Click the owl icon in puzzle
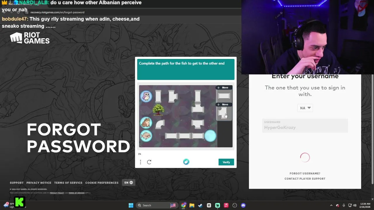 click(146, 96)
